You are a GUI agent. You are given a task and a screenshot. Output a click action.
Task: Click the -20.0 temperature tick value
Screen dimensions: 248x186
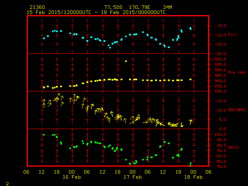[220, 54]
